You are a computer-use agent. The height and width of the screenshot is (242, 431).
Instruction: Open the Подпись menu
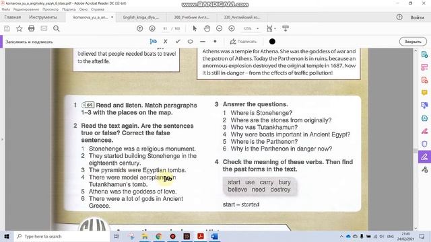[69, 9]
